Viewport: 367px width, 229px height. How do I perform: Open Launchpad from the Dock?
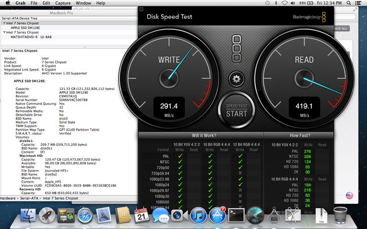point(47,215)
